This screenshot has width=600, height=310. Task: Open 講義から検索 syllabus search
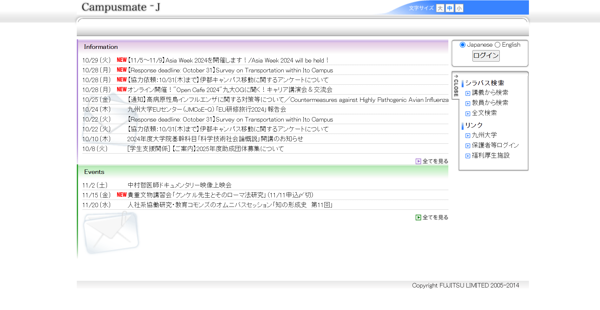(x=490, y=93)
